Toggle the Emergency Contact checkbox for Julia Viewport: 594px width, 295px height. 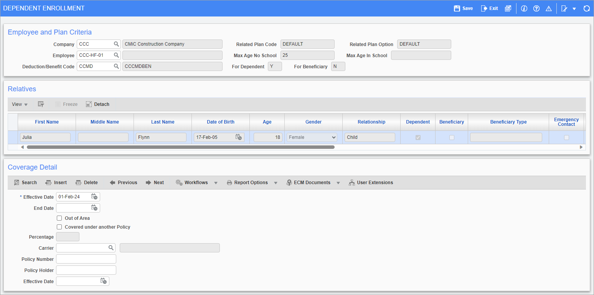[x=566, y=137]
